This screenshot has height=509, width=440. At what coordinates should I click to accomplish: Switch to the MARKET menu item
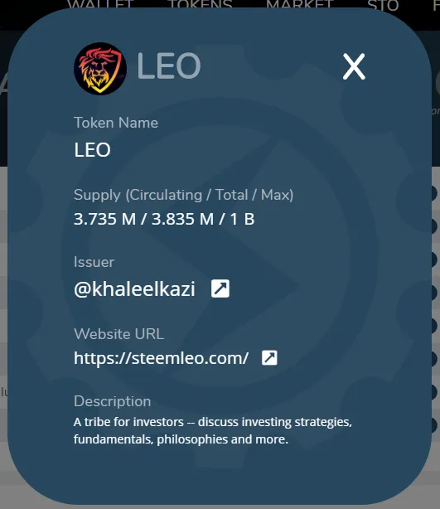[x=300, y=5]
